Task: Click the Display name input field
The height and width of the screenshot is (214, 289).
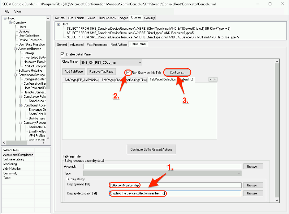Action: coord(173,185)
